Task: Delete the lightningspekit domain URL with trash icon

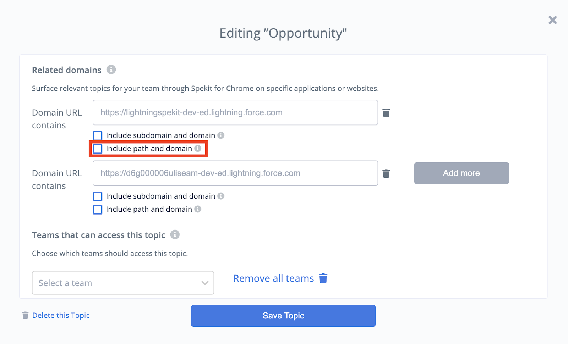Action: coord(386,113)
